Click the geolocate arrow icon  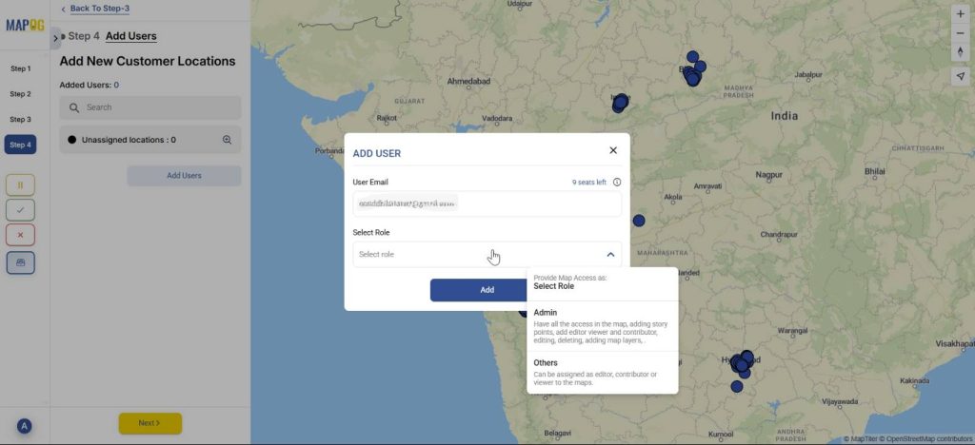coord(960,77)
